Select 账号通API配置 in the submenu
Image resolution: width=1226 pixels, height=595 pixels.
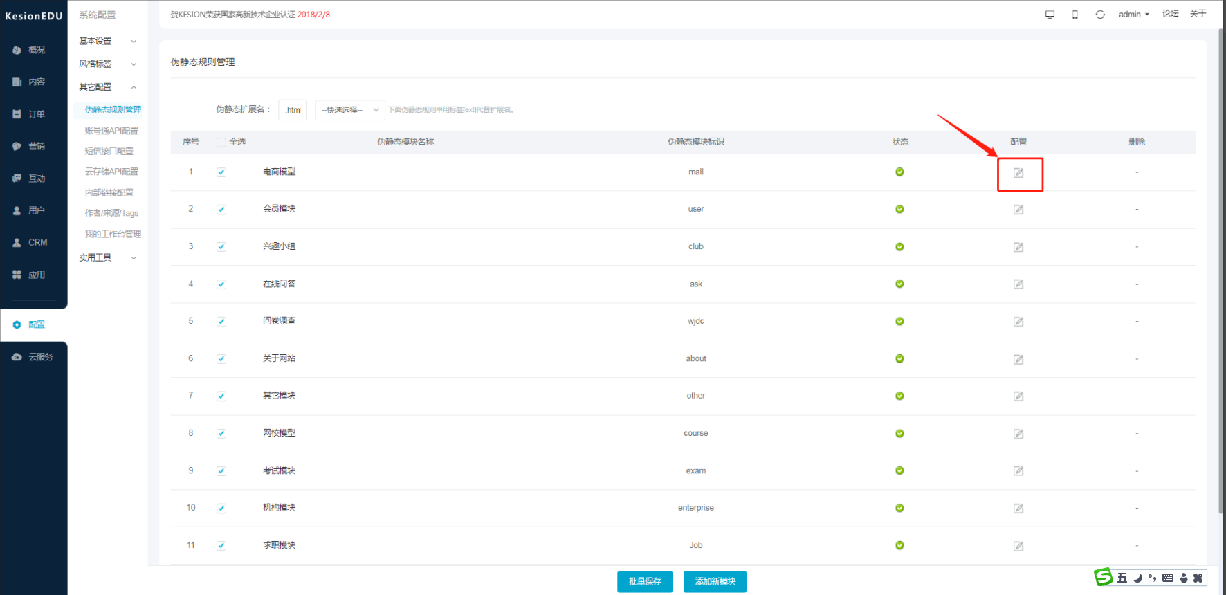[x=111, y=131]
